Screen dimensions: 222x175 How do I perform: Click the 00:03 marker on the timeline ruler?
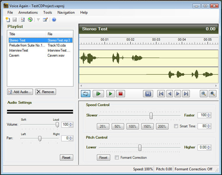(x=156, y=40)
